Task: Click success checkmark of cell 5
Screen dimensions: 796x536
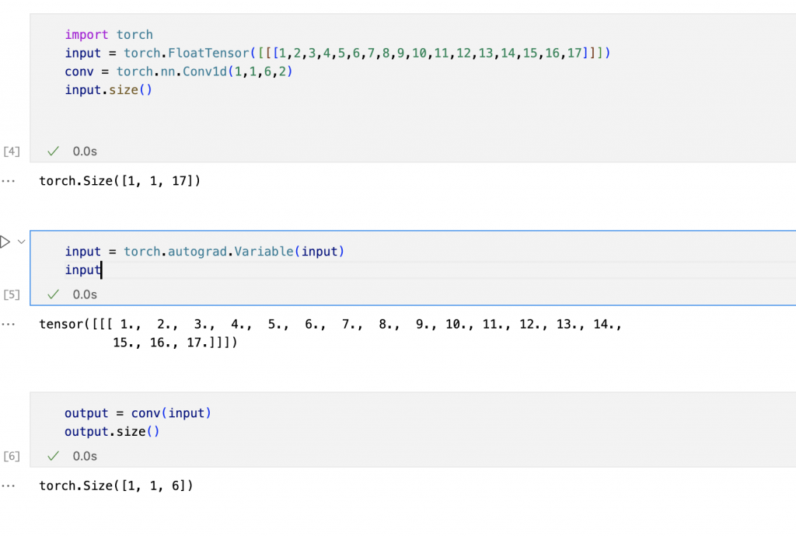Action: [x=54, y=294]
